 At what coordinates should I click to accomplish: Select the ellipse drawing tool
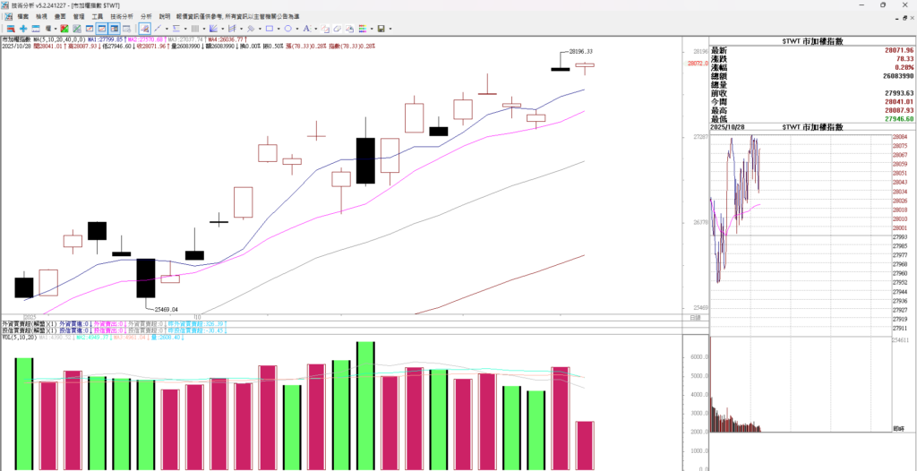tap(287, 29)
